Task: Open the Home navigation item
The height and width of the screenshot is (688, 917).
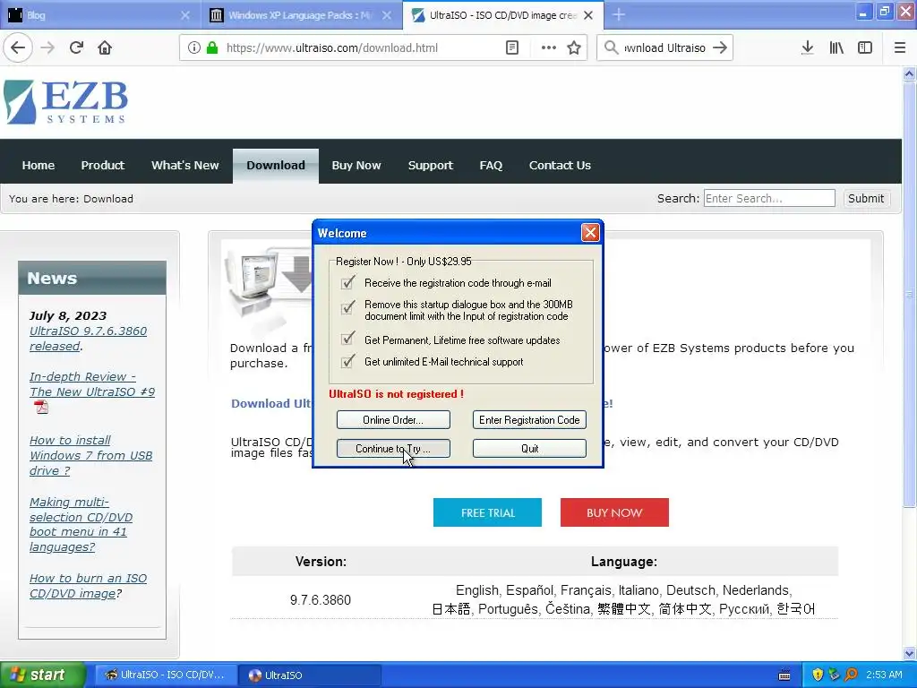Action: (x=38, y=166)
